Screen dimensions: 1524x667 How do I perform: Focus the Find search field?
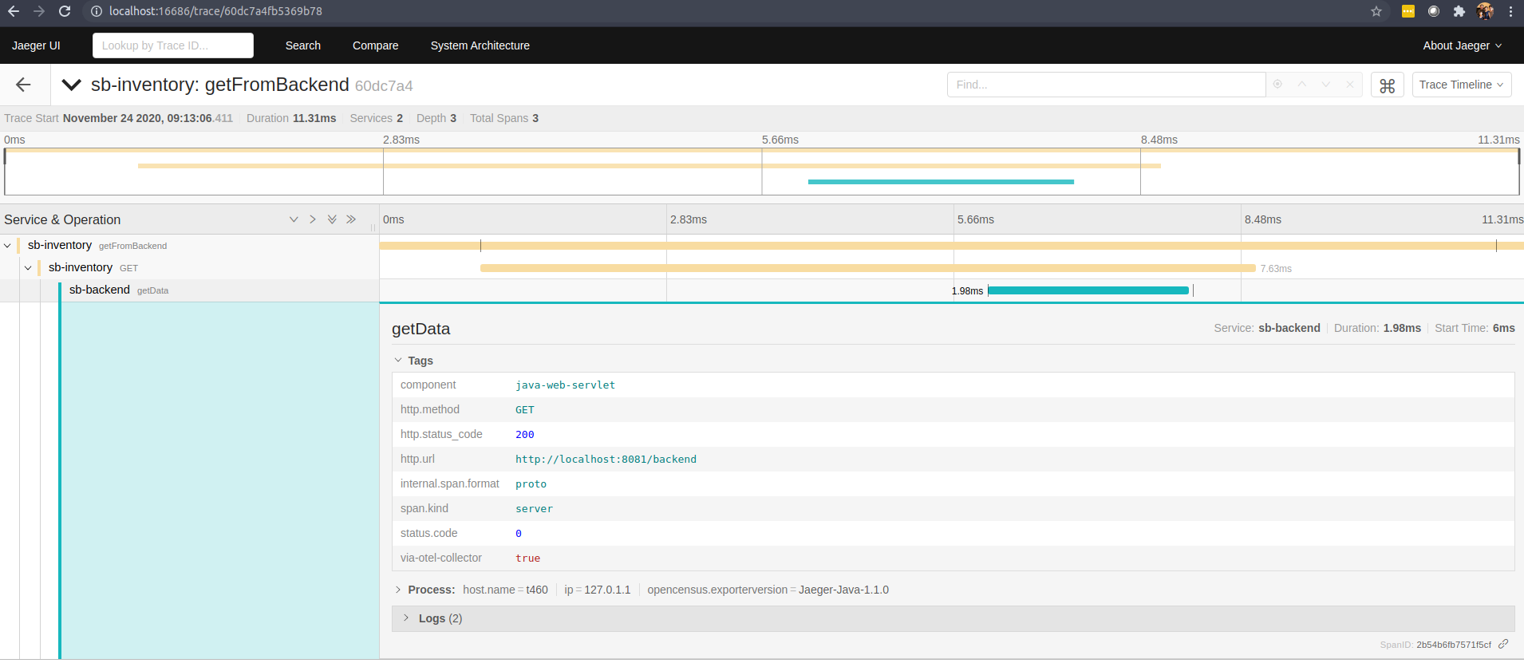[1106, 85]
